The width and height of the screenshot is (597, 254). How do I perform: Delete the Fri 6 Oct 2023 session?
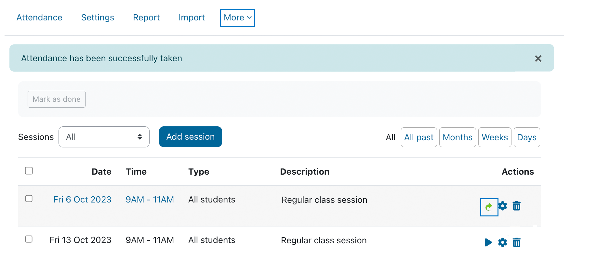pyautogui.click(x=517, y=206)
